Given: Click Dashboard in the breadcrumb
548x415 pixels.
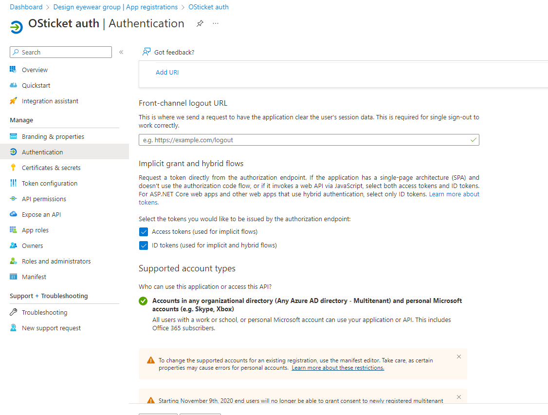Looking at the screenshot, I should (26, 7).
